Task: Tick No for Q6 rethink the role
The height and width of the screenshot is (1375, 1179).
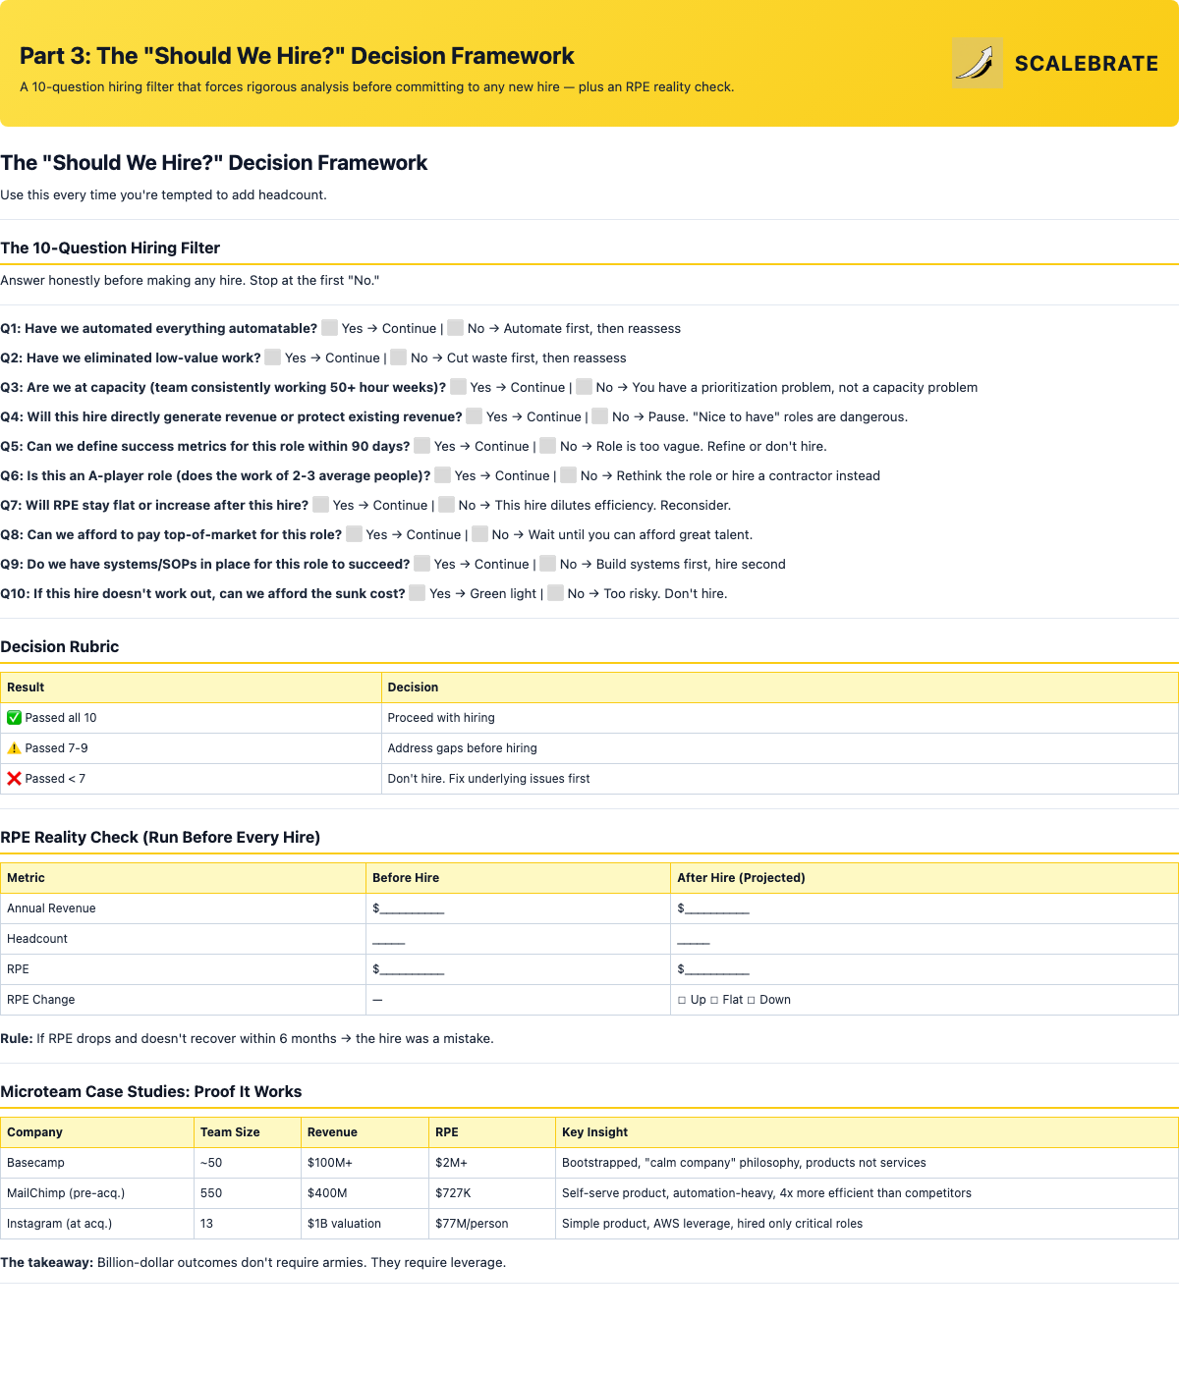Action: 569,475
